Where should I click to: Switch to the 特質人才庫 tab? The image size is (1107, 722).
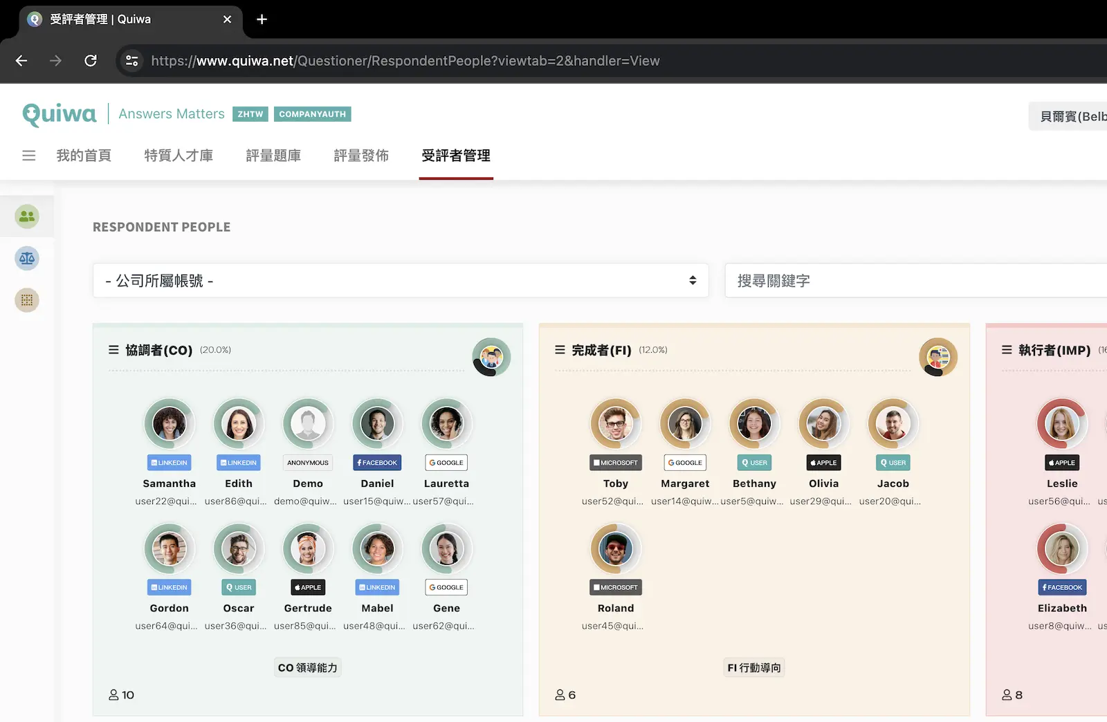pyautogui.click(x=179, y=156)
